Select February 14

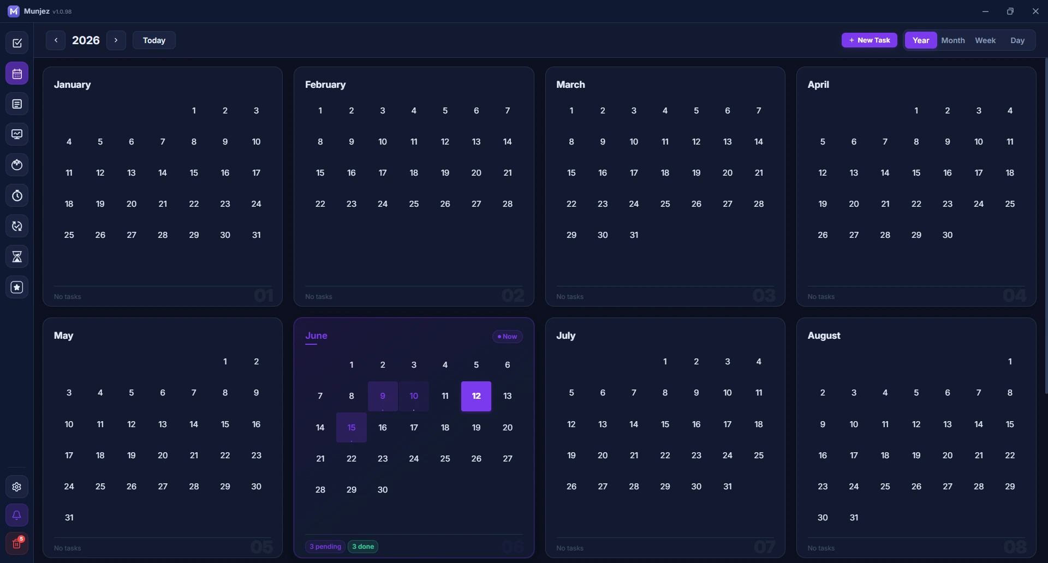tap(508, 142)
